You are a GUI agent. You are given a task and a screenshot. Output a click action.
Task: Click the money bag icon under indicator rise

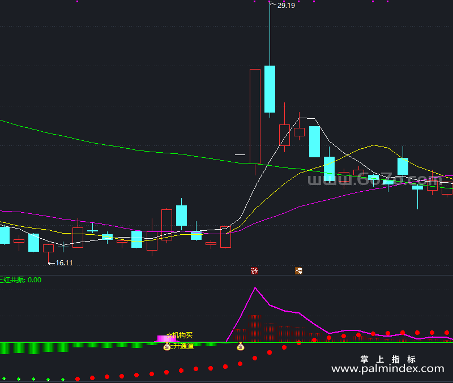click(x=240, y=346)
